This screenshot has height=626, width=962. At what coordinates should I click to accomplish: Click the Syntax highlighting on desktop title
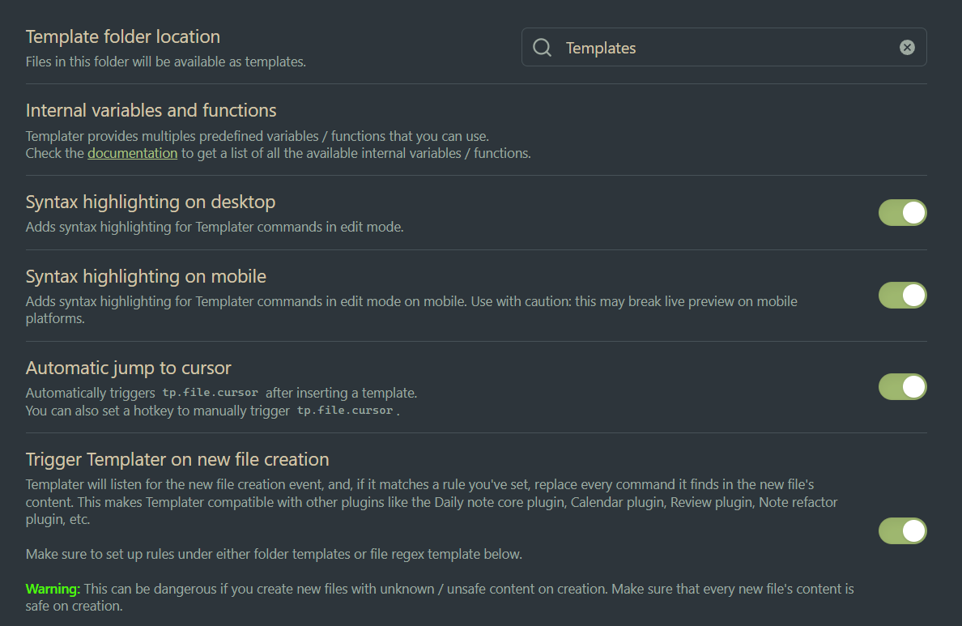(151, 202)
